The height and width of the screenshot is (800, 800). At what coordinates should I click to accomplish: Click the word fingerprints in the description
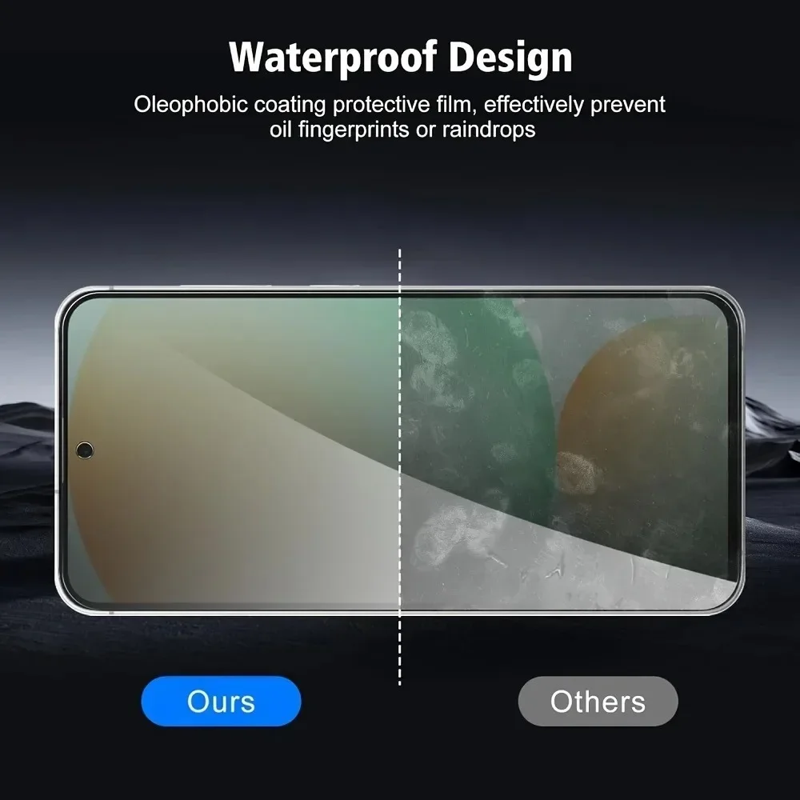354,130
